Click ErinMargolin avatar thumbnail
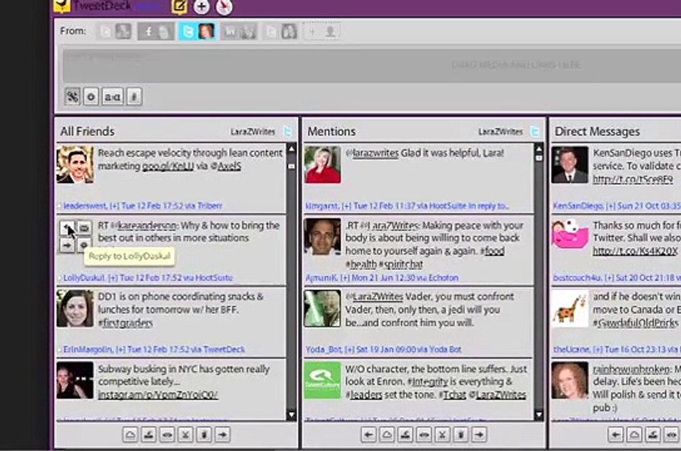681x451 pixels. 74,308
